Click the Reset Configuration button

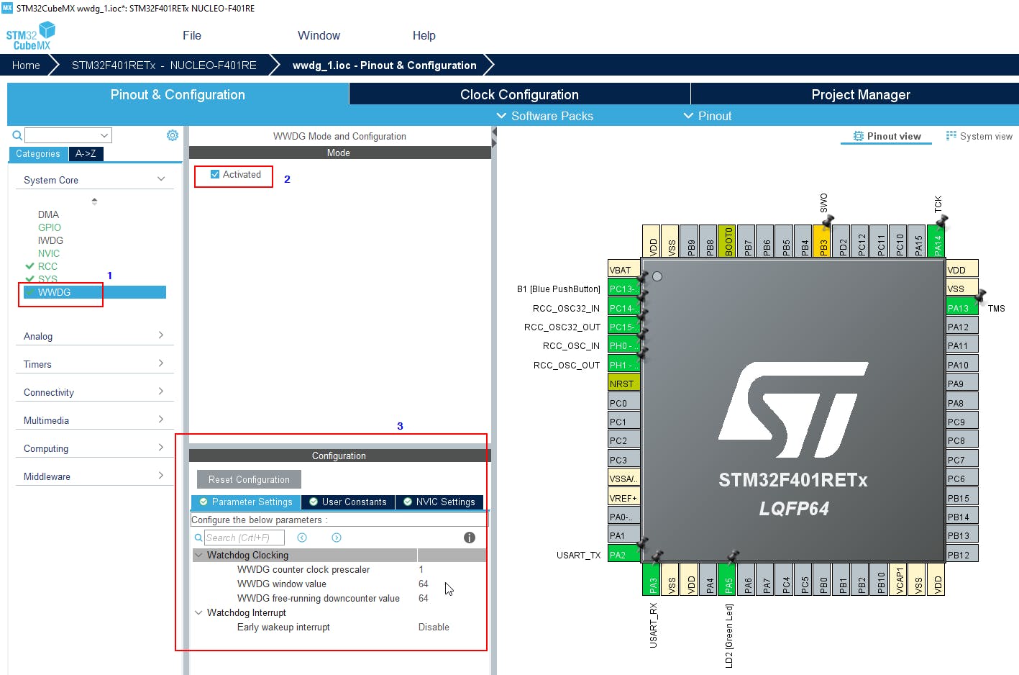click(249, 479)
